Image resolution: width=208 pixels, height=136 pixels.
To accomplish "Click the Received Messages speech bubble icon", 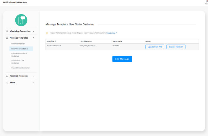I will point(7,76).
